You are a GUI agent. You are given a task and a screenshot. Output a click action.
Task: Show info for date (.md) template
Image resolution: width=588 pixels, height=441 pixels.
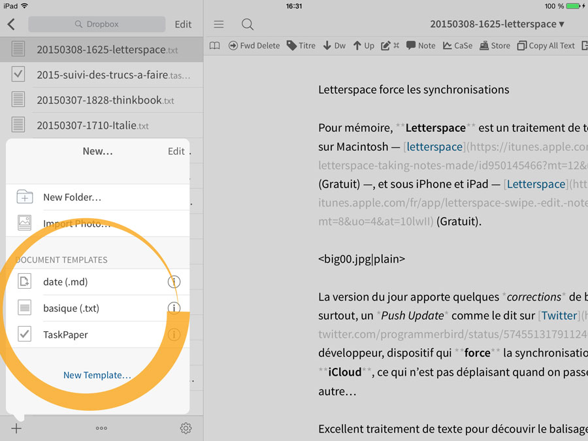click(x=174, y=282)
